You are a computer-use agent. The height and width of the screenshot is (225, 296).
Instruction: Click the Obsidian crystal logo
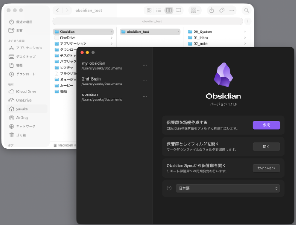click(x=223, y=74)
